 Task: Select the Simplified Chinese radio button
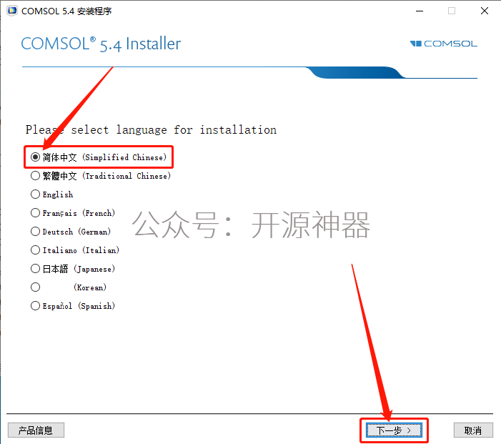pyautogui.click(x=35, y=157)
